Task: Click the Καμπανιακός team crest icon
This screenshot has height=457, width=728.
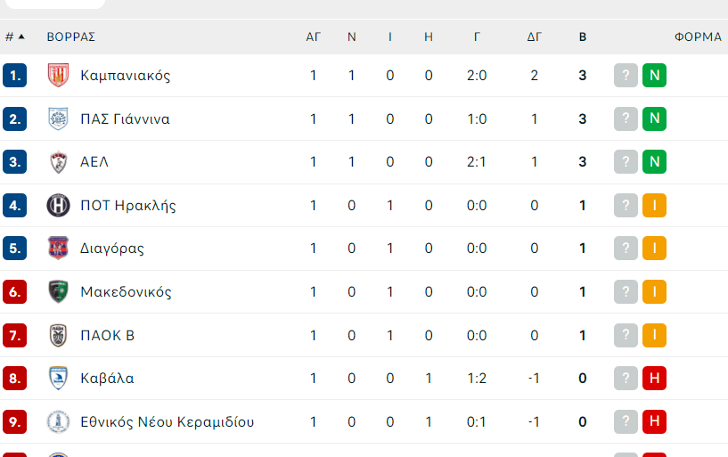Action: tap(58, 76)
